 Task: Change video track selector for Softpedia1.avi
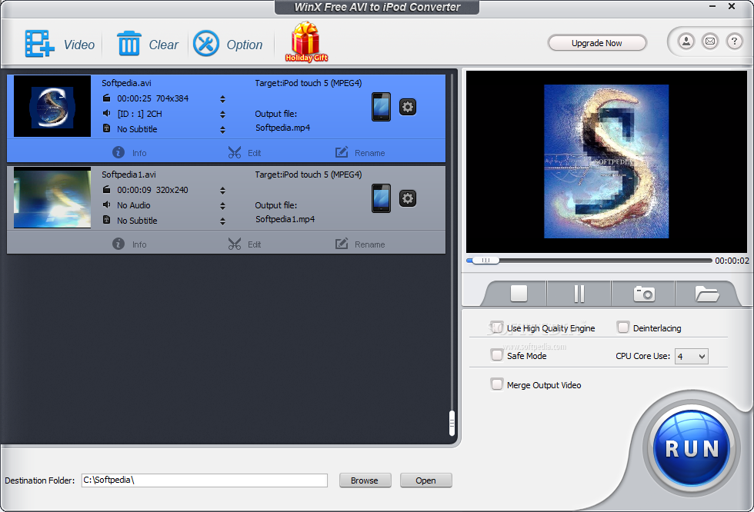tap(222, 191)
